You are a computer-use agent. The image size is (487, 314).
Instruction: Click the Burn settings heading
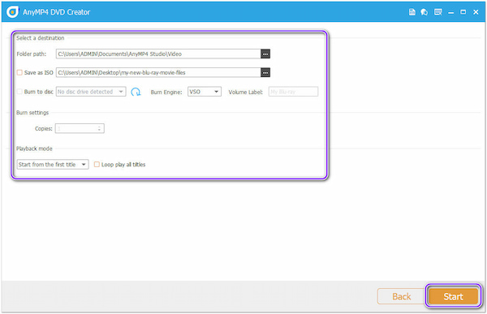(32, 113)
